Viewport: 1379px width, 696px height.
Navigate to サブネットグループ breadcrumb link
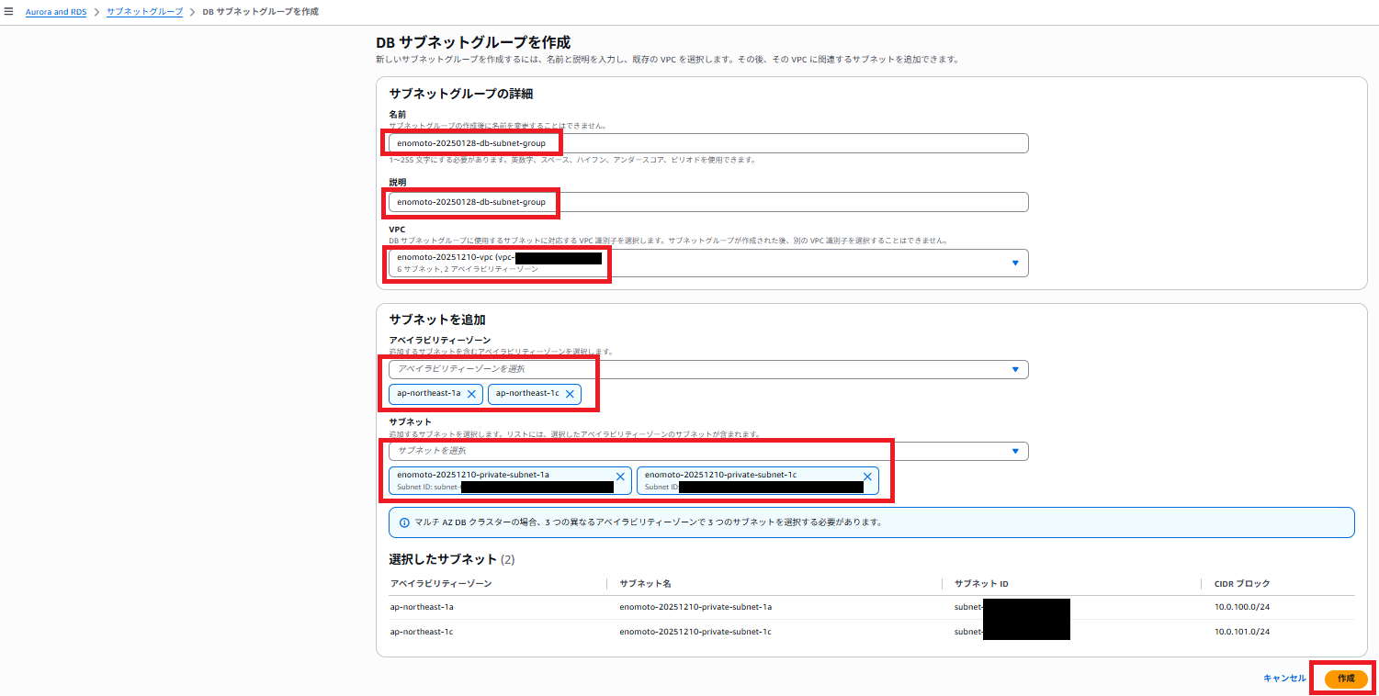click(144, 12)
